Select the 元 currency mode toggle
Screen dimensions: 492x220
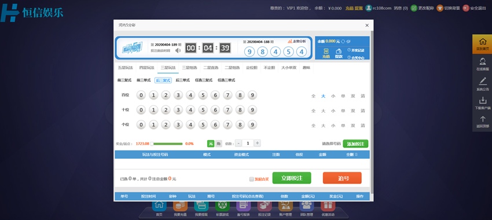211,144
